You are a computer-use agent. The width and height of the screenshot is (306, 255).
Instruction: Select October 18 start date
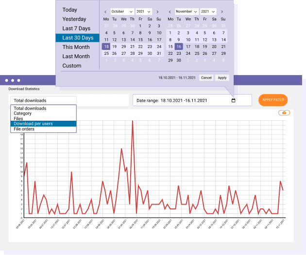point(106,47)
